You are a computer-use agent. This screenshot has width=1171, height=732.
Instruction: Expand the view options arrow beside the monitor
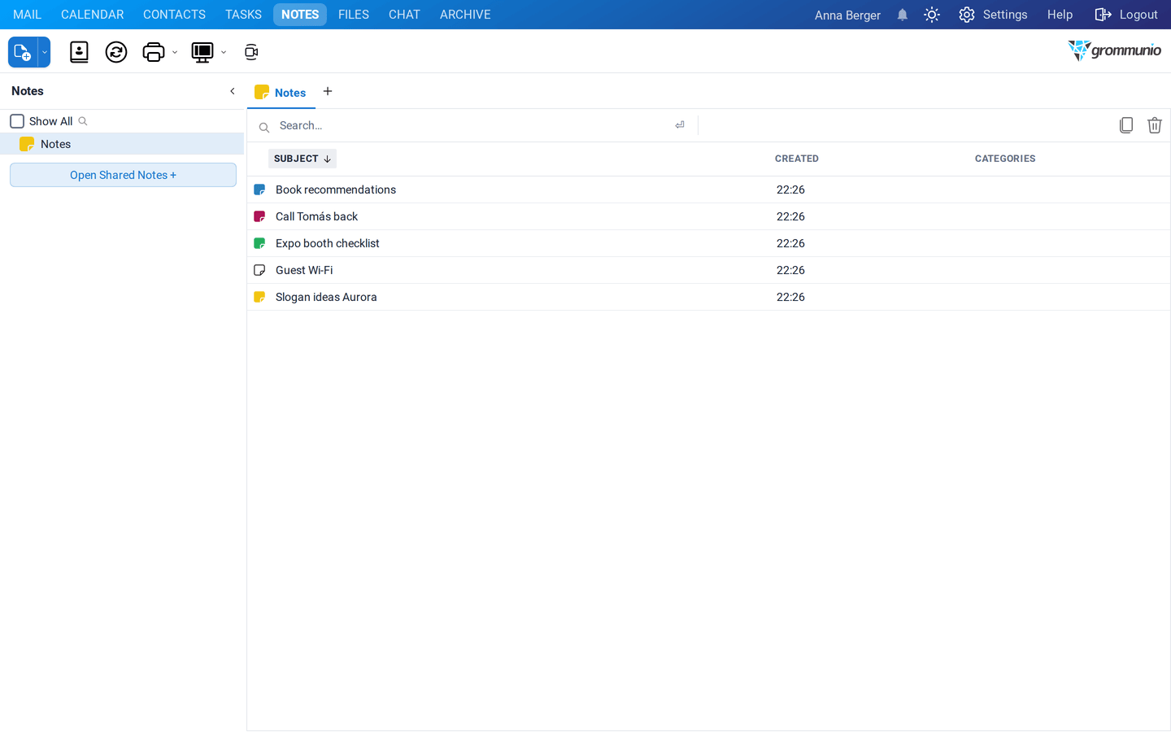[224, 53]
